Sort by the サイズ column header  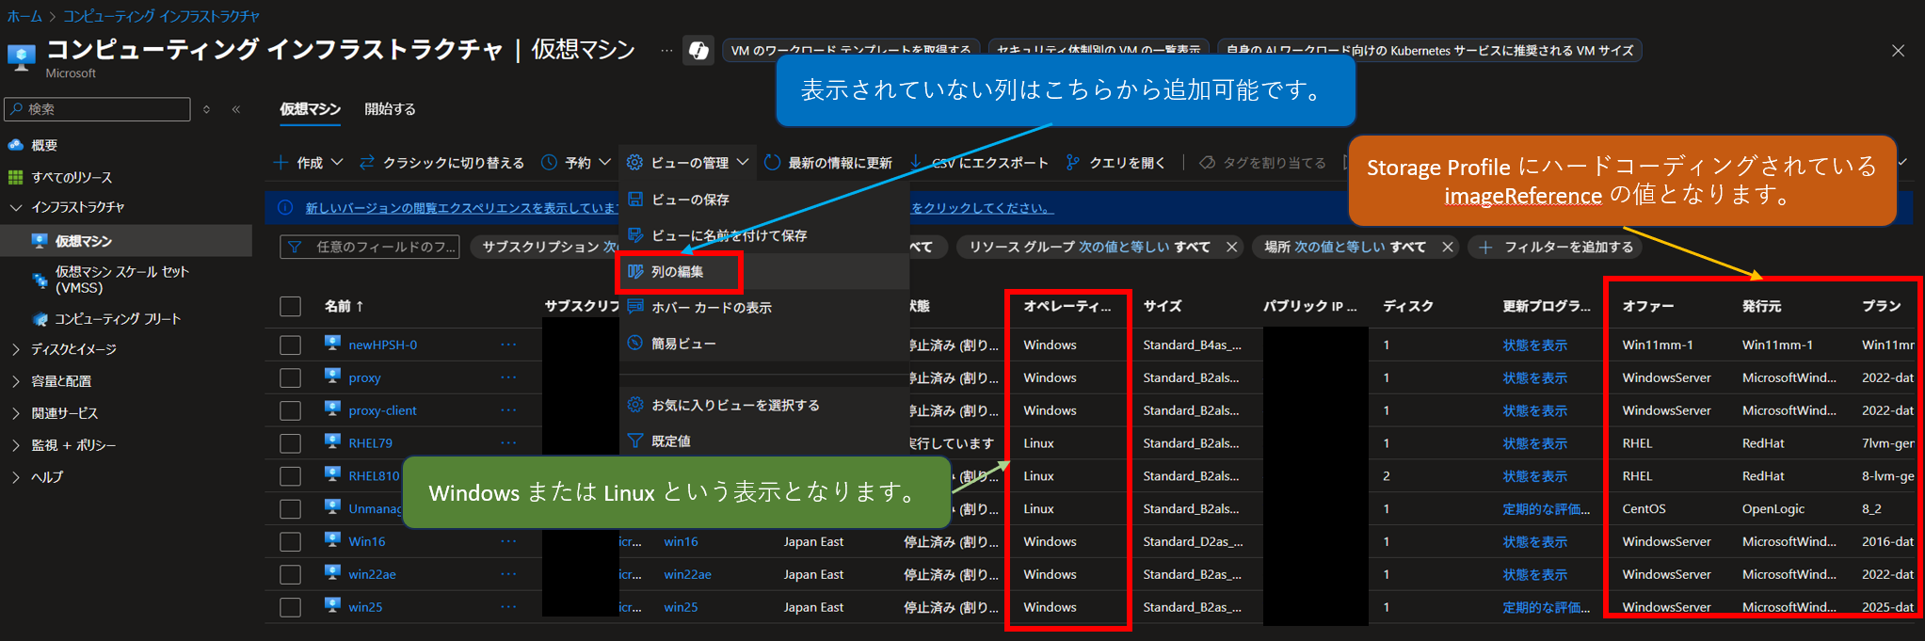(x=1163, y=306)
